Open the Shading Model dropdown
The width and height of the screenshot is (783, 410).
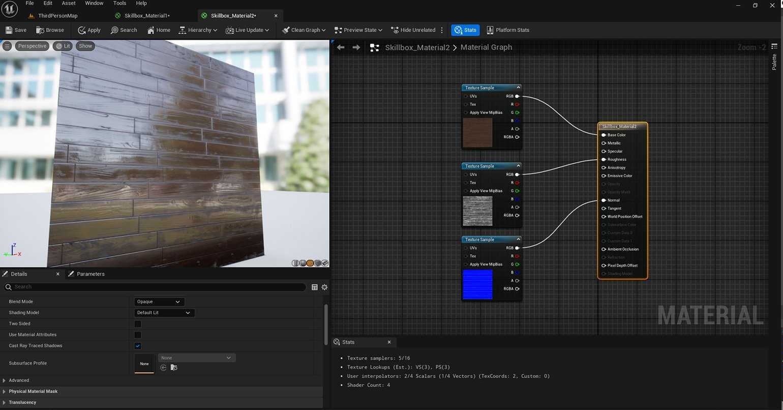(164, 313)
